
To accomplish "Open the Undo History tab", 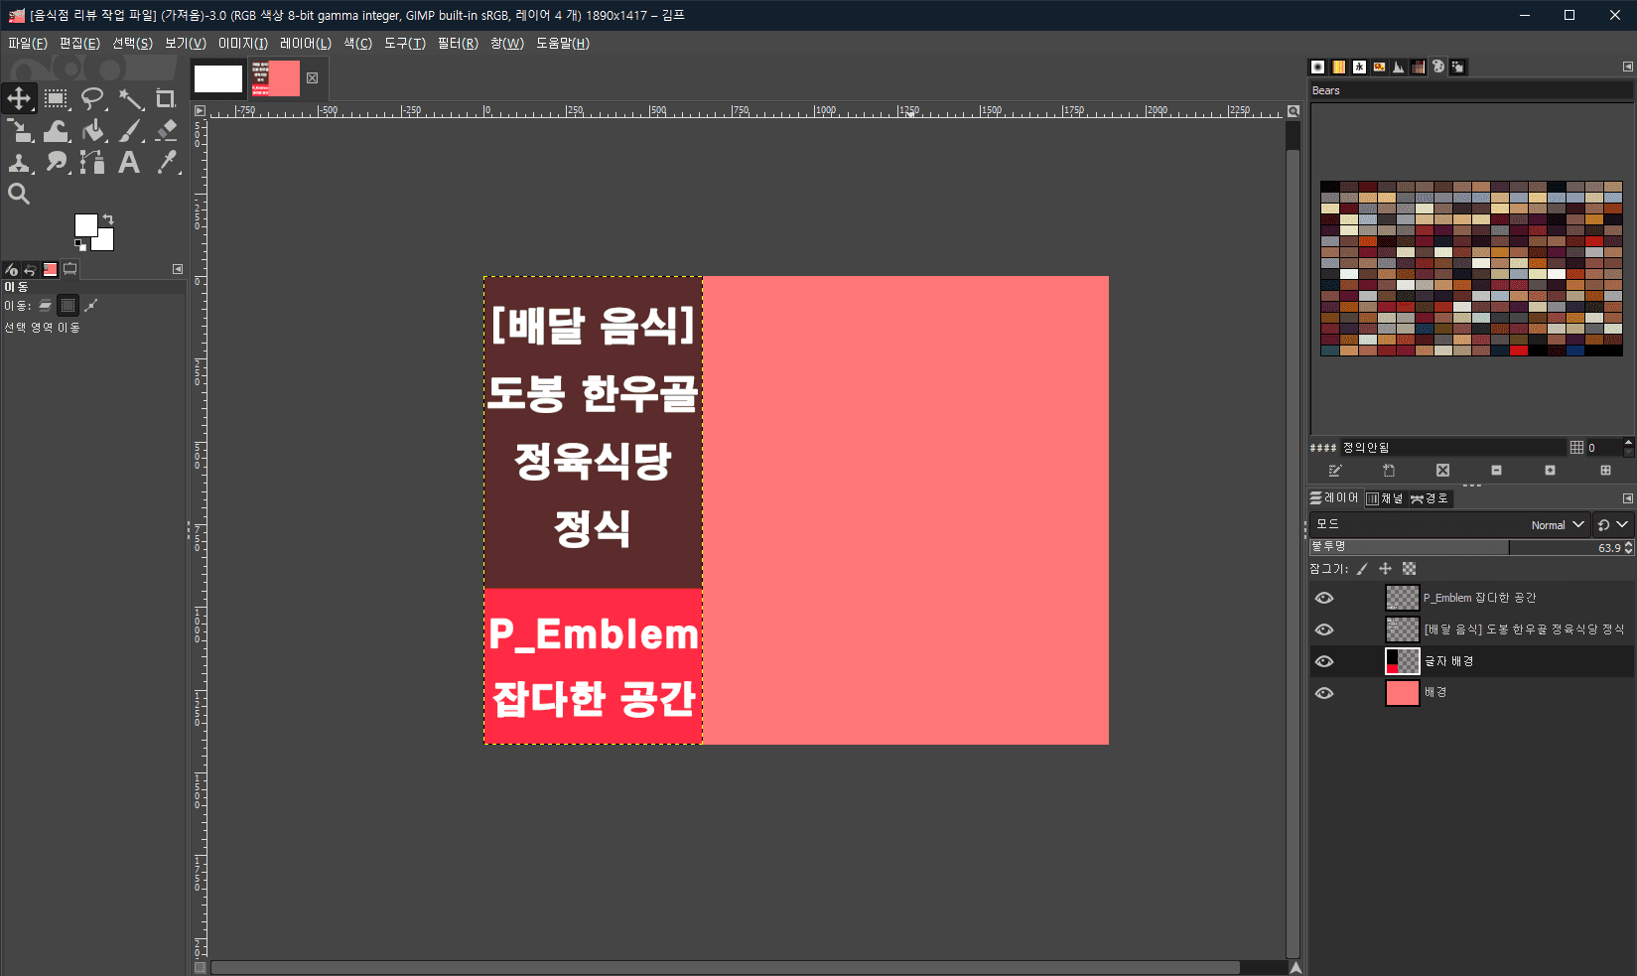I will tap(30, 269).
